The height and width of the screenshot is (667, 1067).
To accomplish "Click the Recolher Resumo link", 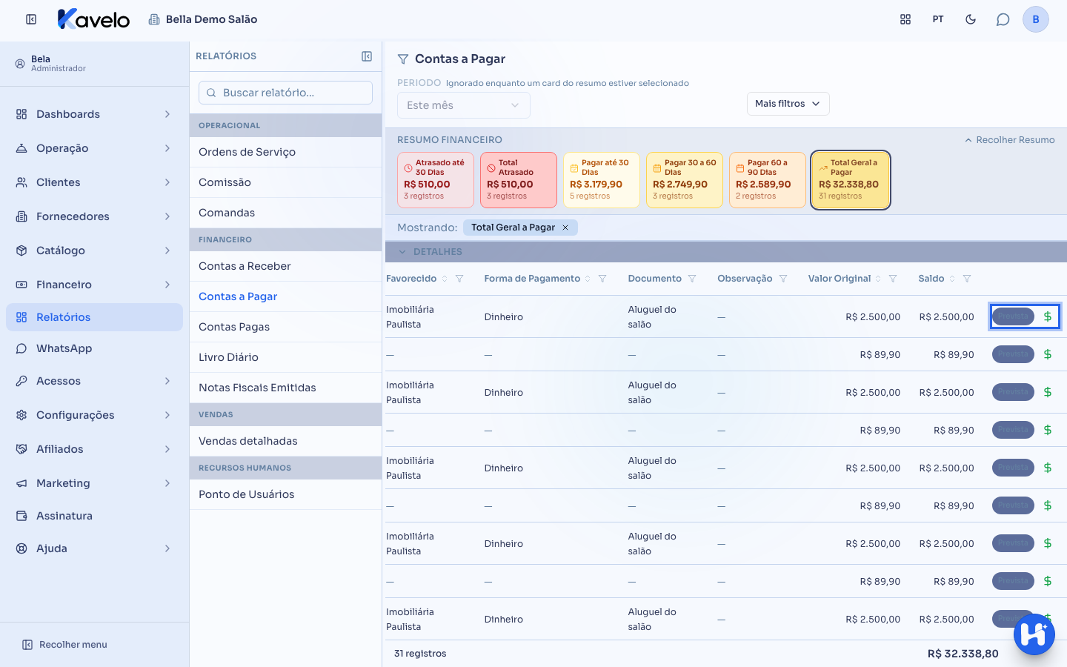I will [x=1009, y=140].
